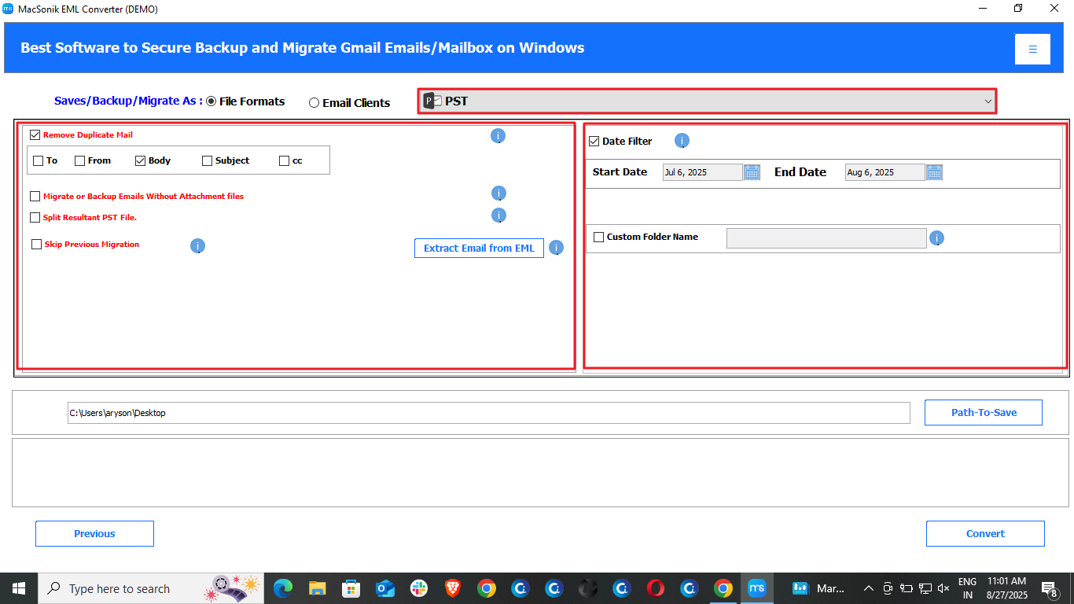Viewport: 1074px width, 604px height.
Task: Click Extract Email from EML button
Action: click(479, 248)
